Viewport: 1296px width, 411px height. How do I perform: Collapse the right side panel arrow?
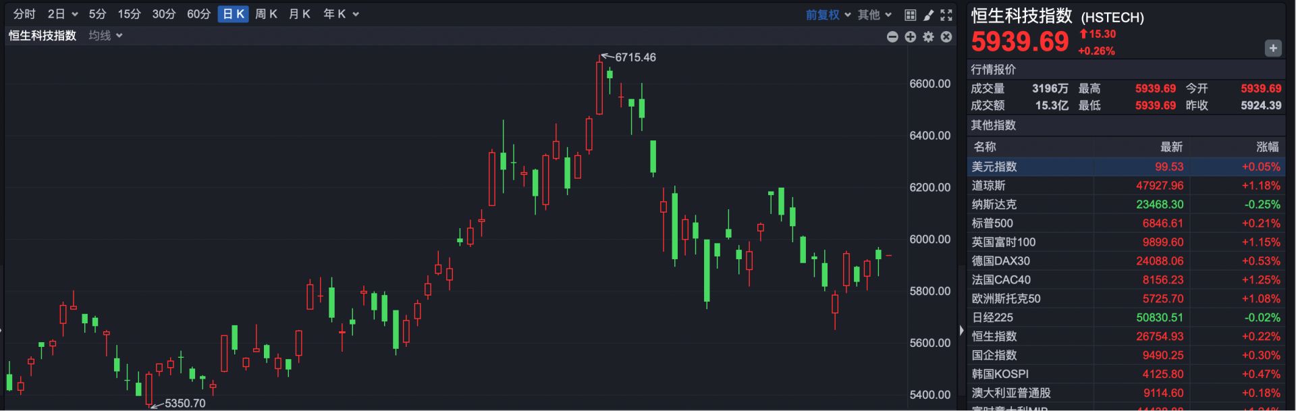pos(962,330)
